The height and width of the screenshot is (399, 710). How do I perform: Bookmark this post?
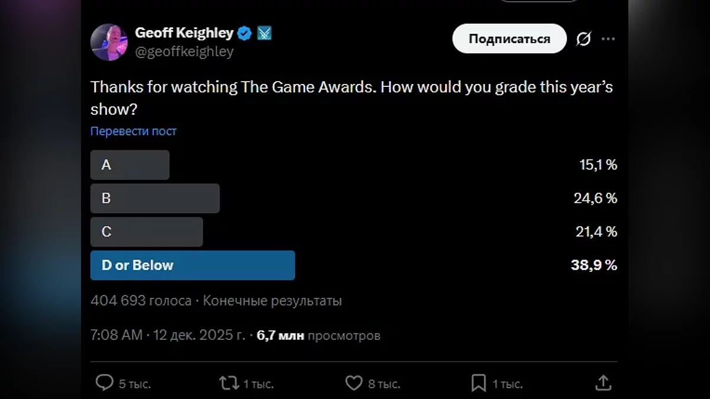click(479, 383)
